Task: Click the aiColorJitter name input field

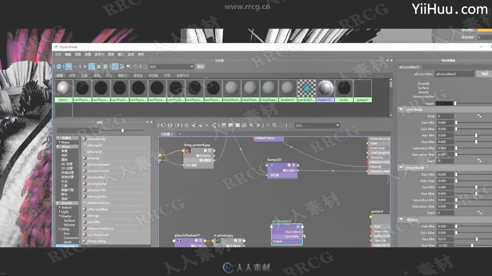Action: (x=455, y=74)
